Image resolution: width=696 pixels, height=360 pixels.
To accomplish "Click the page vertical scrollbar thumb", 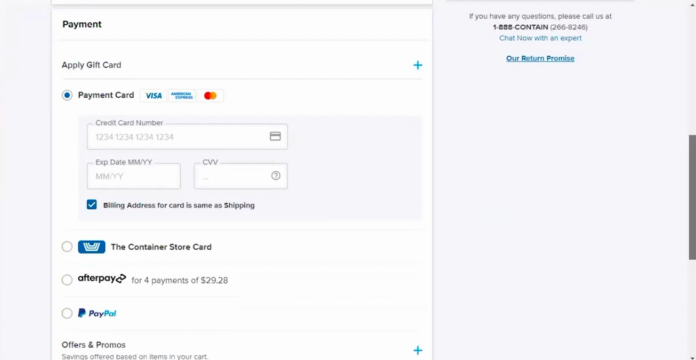I will tap(692, 197).
